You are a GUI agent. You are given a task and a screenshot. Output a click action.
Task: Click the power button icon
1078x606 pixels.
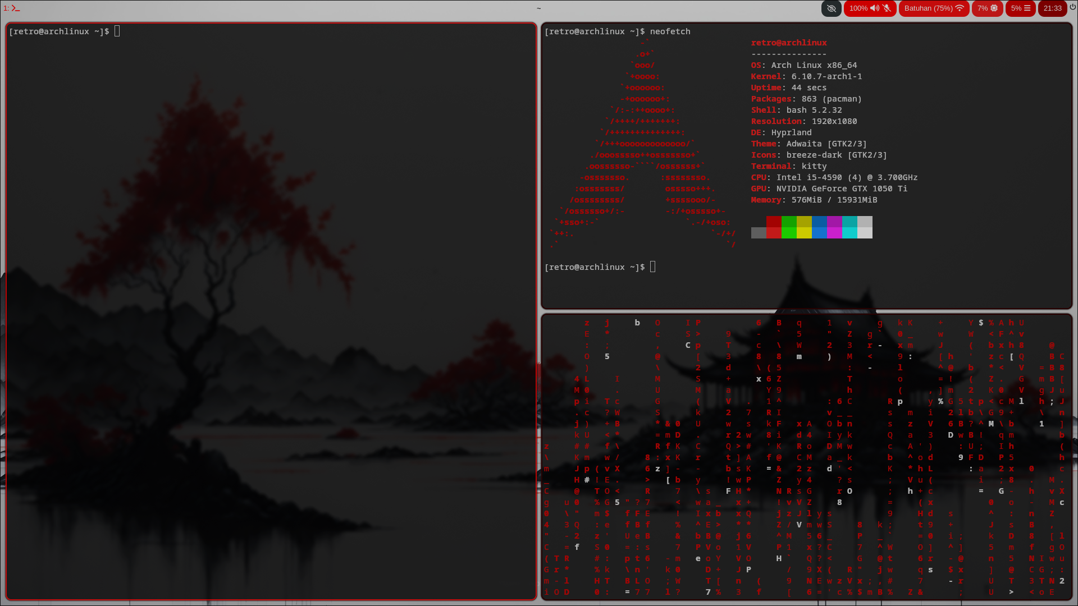click(x=1072, y=7)
